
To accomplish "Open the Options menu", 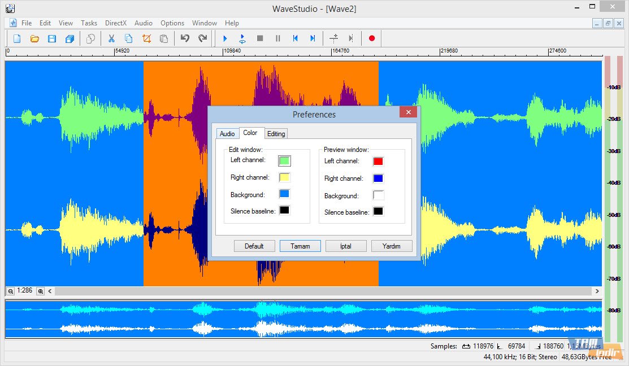I will click(x=172, y=23).
